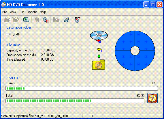164x119 pixels.
Task: Click the G:\0\ destination path
Action: pos(16,34)
